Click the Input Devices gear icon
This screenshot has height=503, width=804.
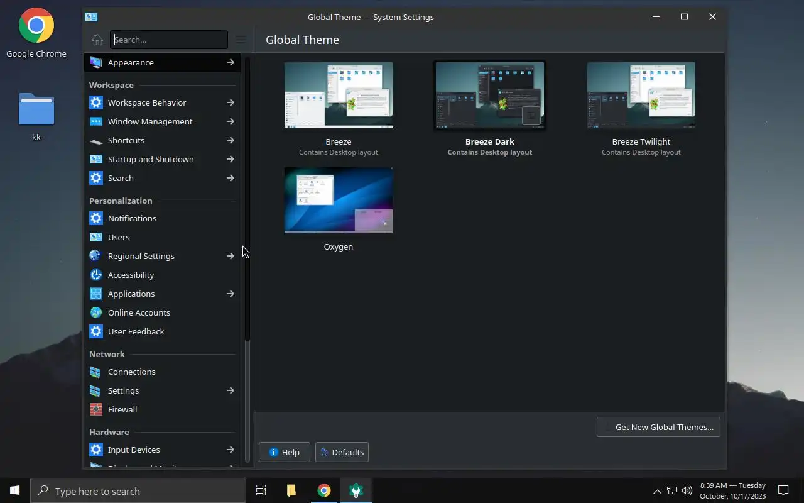click(x=95, y=450)
